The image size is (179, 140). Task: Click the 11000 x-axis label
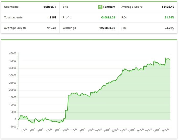pyautogui.click(x=107, y=130)
